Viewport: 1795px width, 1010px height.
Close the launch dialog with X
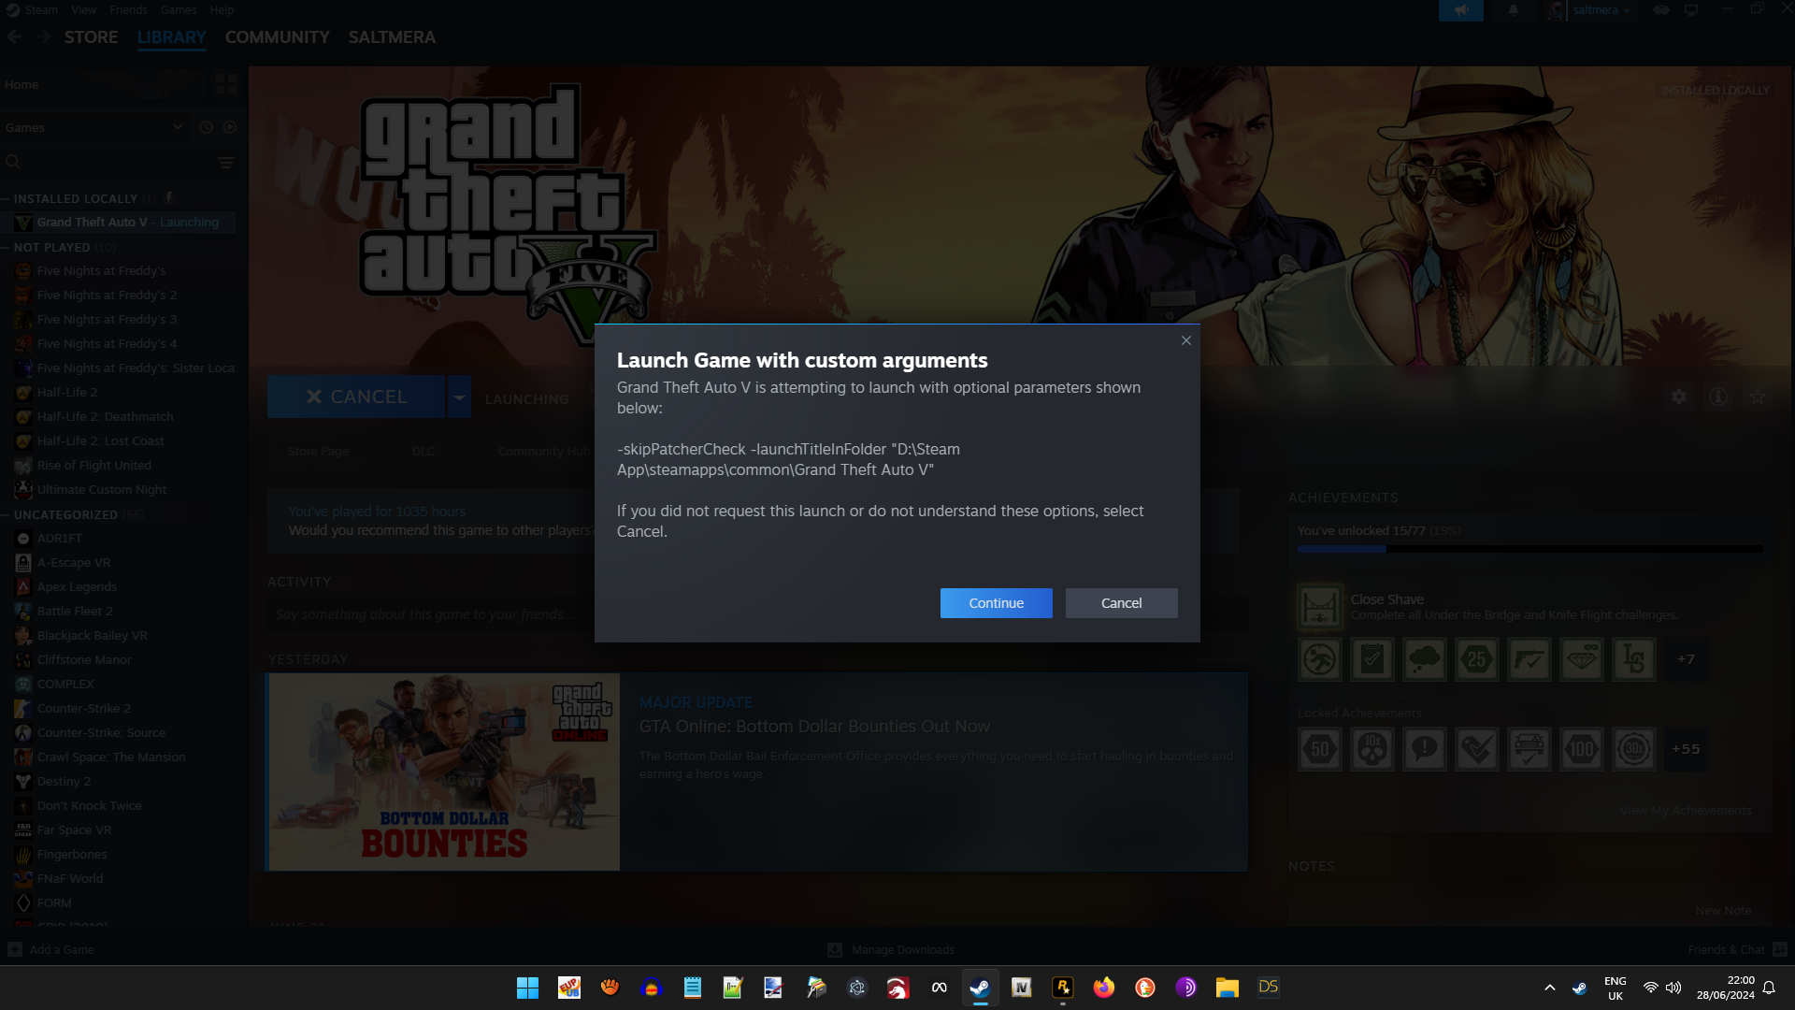pos(1185,340)
